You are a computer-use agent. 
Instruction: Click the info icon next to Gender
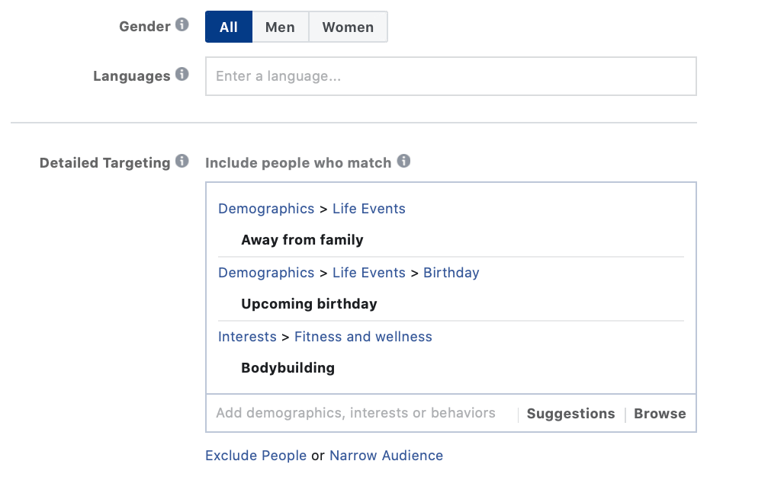pos(182,25)
